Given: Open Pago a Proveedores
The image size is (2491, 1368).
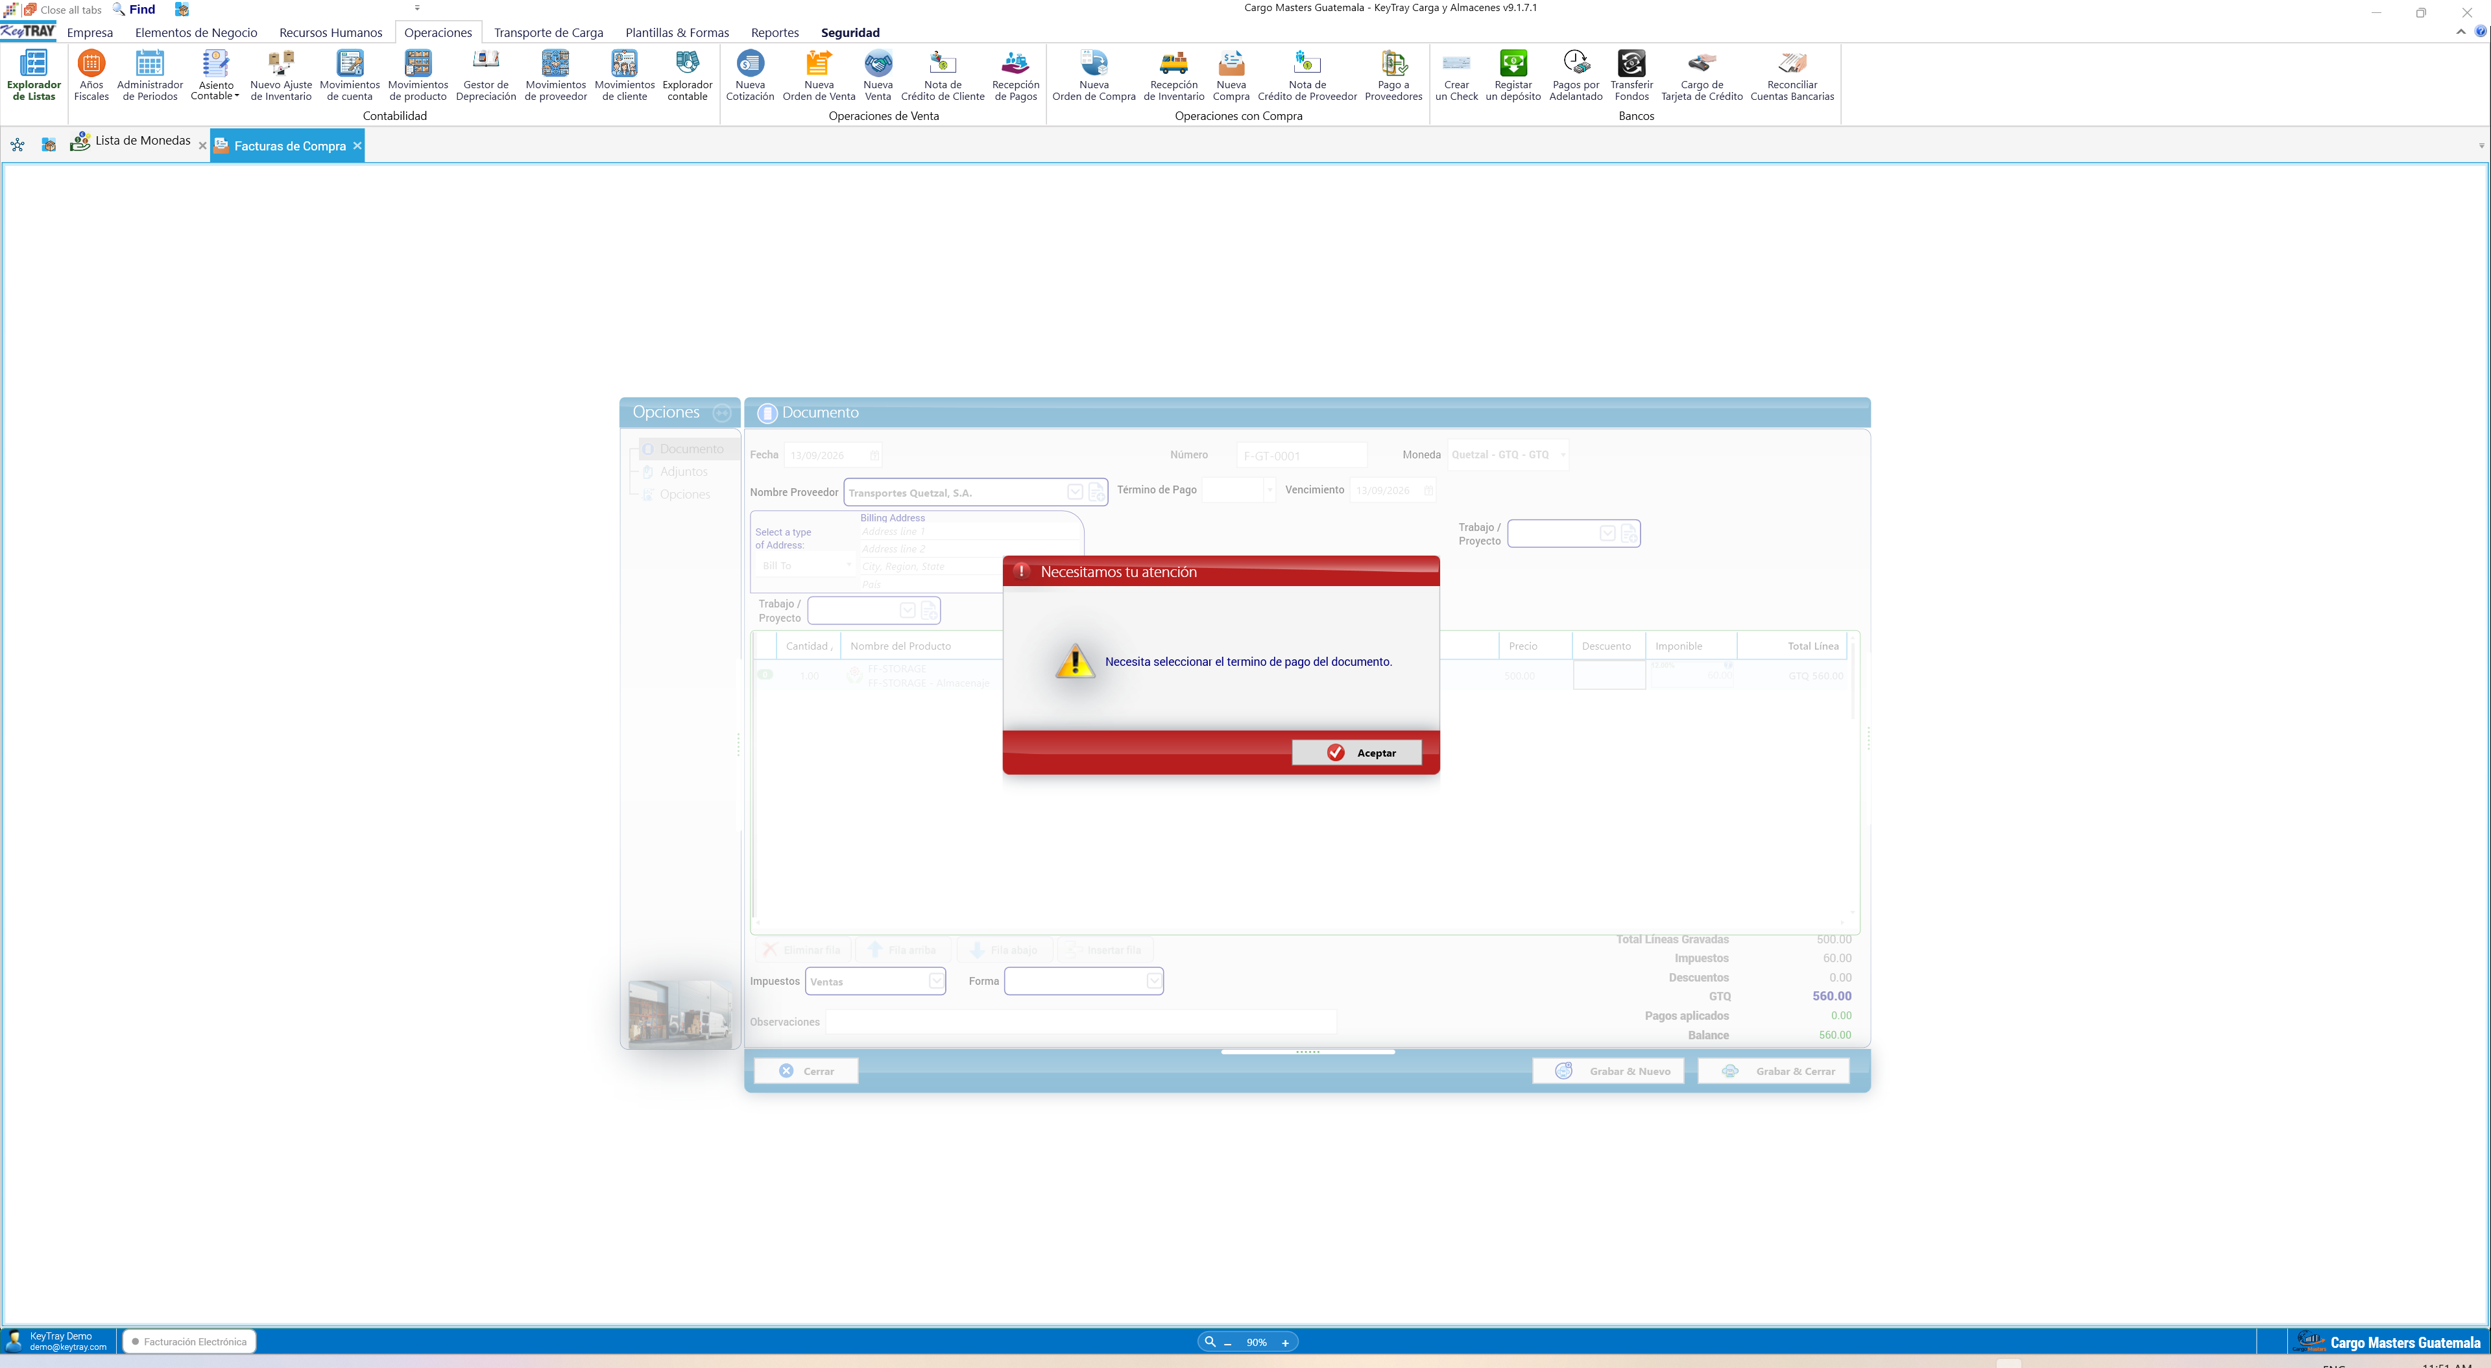Looking at the screenshot, I should point(1393,75).
